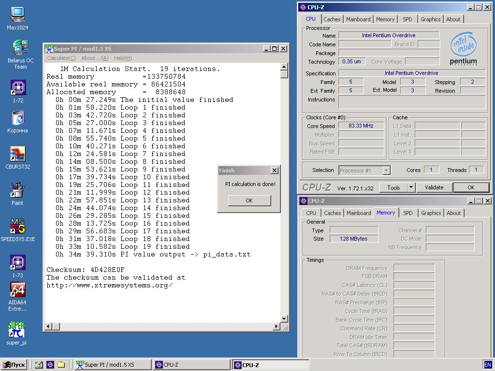Viewport: 495px width, 371px height.
Task: Switch to active CPU-Z taskbar button
Action: 271,365
